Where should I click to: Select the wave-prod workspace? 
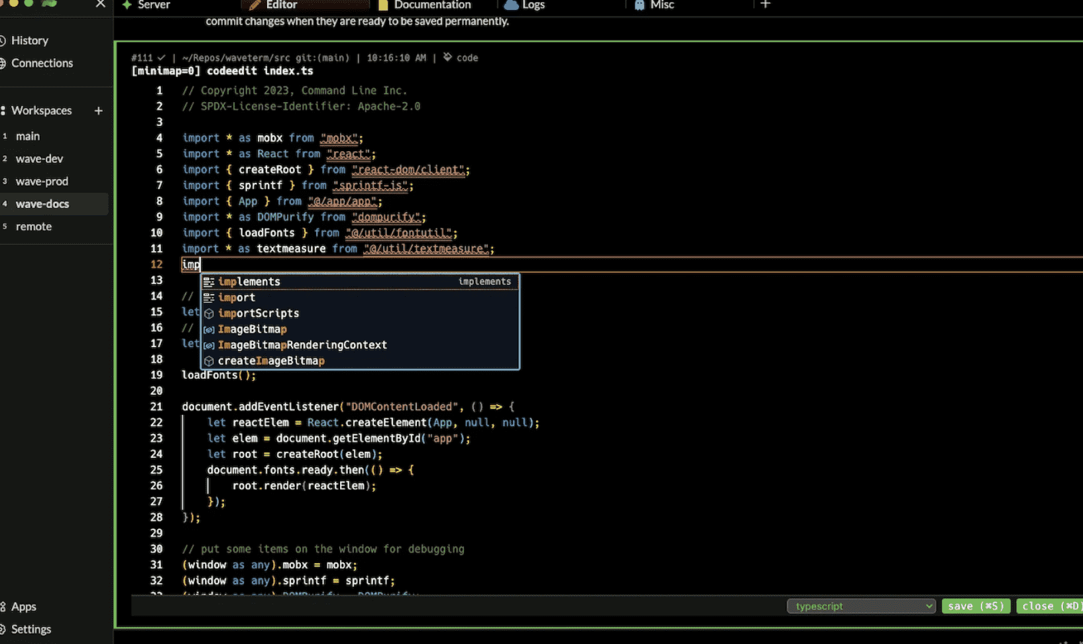coord(42,182)
